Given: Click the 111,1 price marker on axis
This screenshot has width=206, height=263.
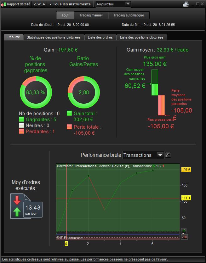Looking at the screenshot, I should [x=186, y=198].
